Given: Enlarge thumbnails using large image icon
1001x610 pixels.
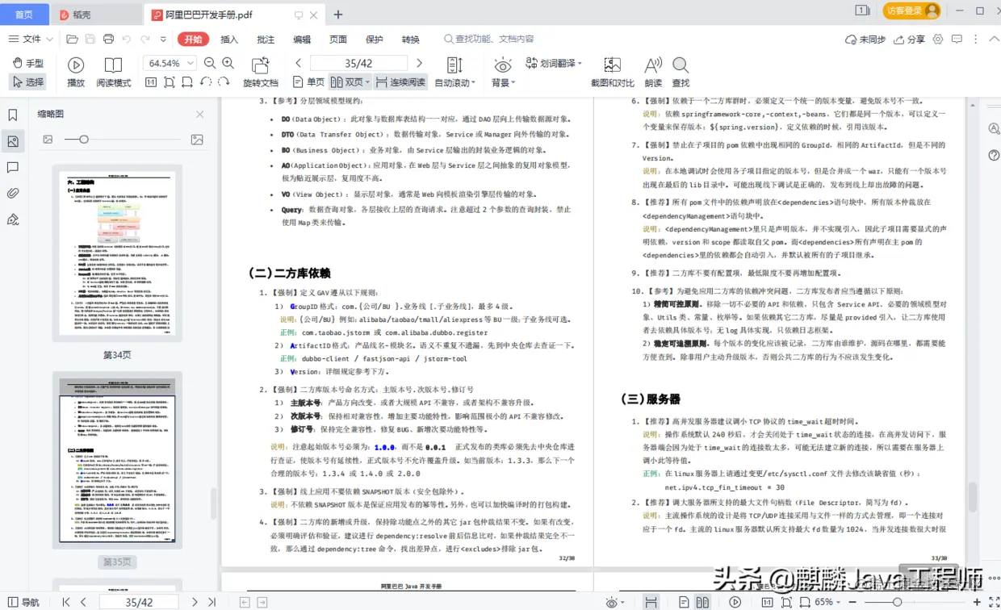Looking at the screenshot, I should 197,140.
